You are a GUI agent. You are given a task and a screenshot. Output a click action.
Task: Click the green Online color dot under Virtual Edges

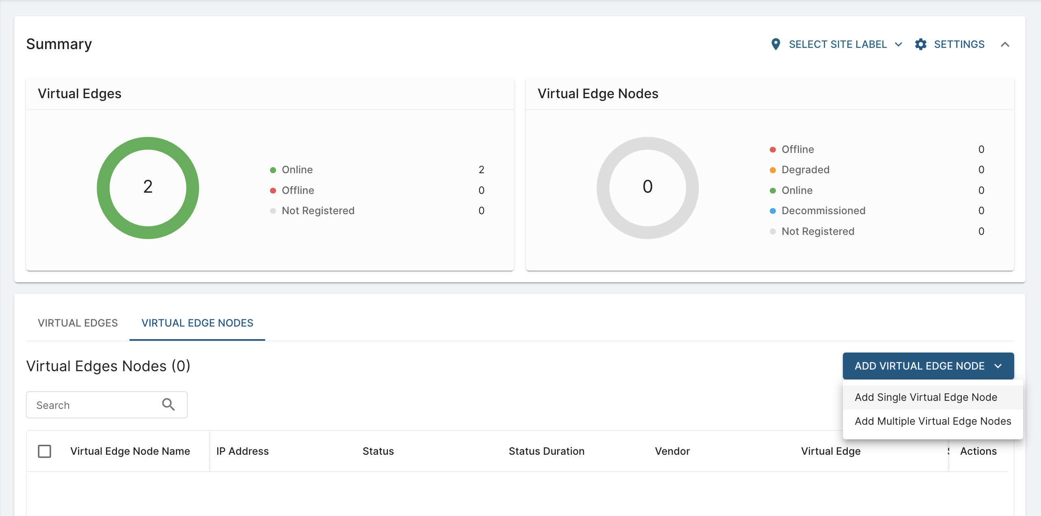click(273, 170)
